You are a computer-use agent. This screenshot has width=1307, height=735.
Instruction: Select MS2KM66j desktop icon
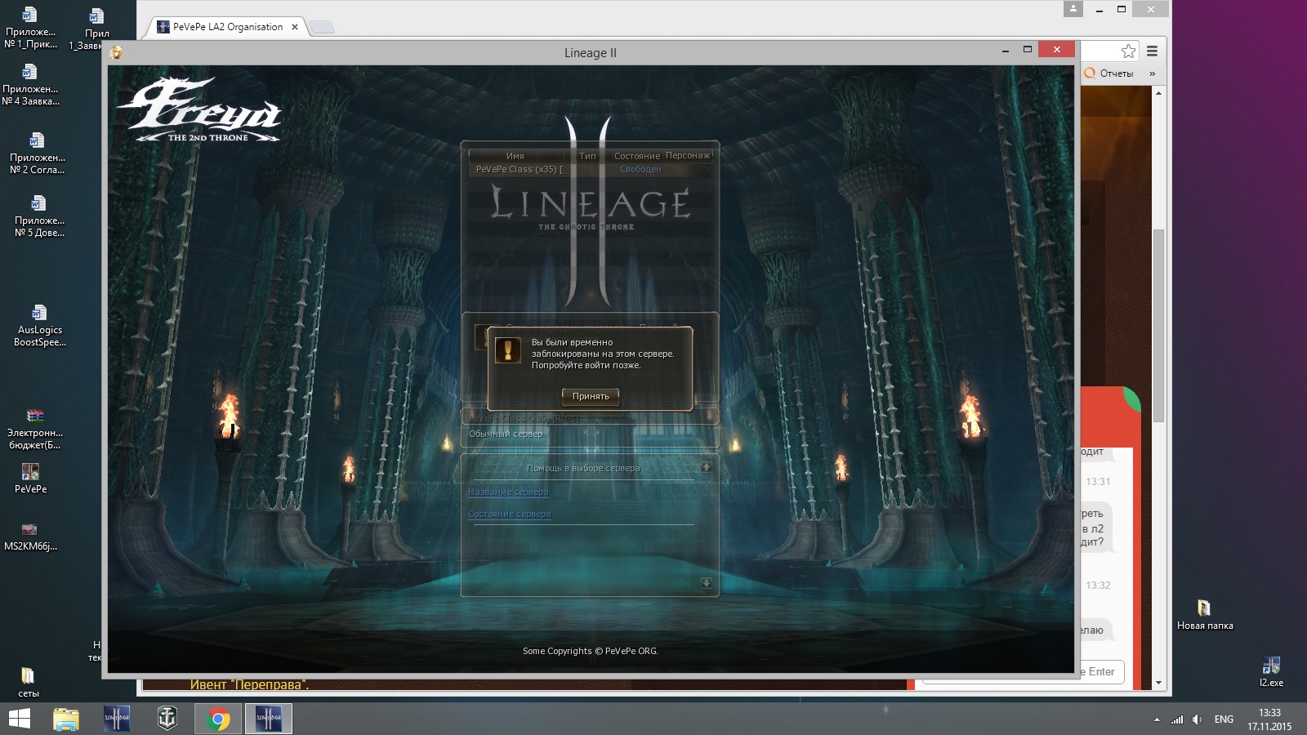pyautogui.click(x=30, y=537)
